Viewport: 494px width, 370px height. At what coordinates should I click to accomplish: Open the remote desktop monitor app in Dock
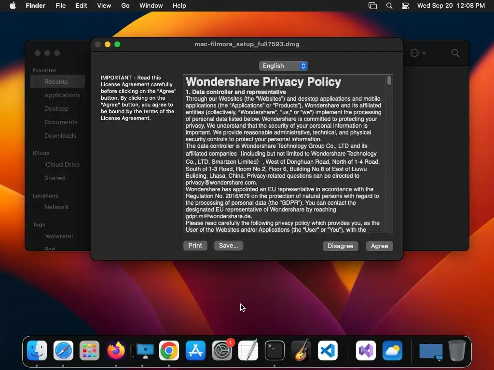point(142,351)
